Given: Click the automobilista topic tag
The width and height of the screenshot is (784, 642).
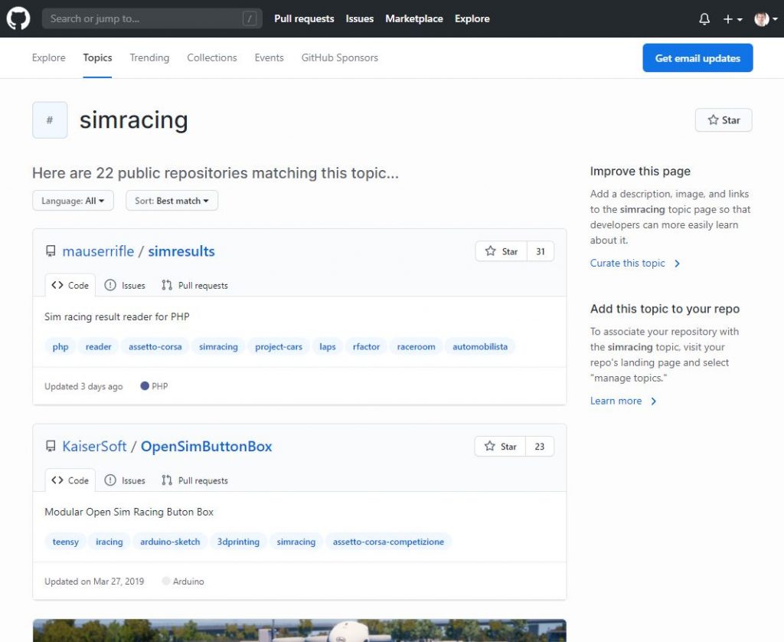Looking at the screenshot, I should [x=480, y=346].
